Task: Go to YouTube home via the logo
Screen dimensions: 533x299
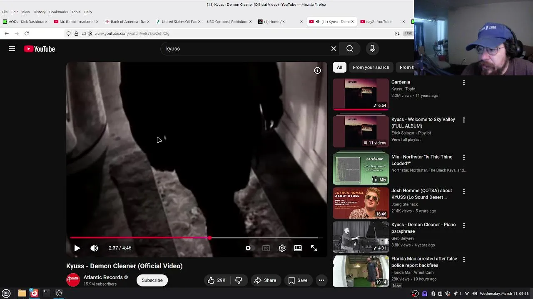Action: click(x=39, y=49)
